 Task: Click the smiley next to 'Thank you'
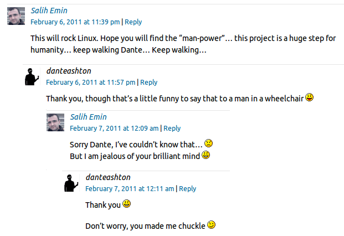click(x=126, y=204)
